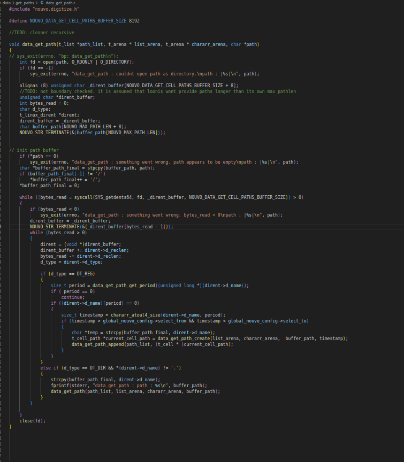The image size is (404, 462).
Task: Click the '// sys_exit(errno, "bp: data_get_path\n");' commented line
Action: pyautogui.click(x=64, y=56)
